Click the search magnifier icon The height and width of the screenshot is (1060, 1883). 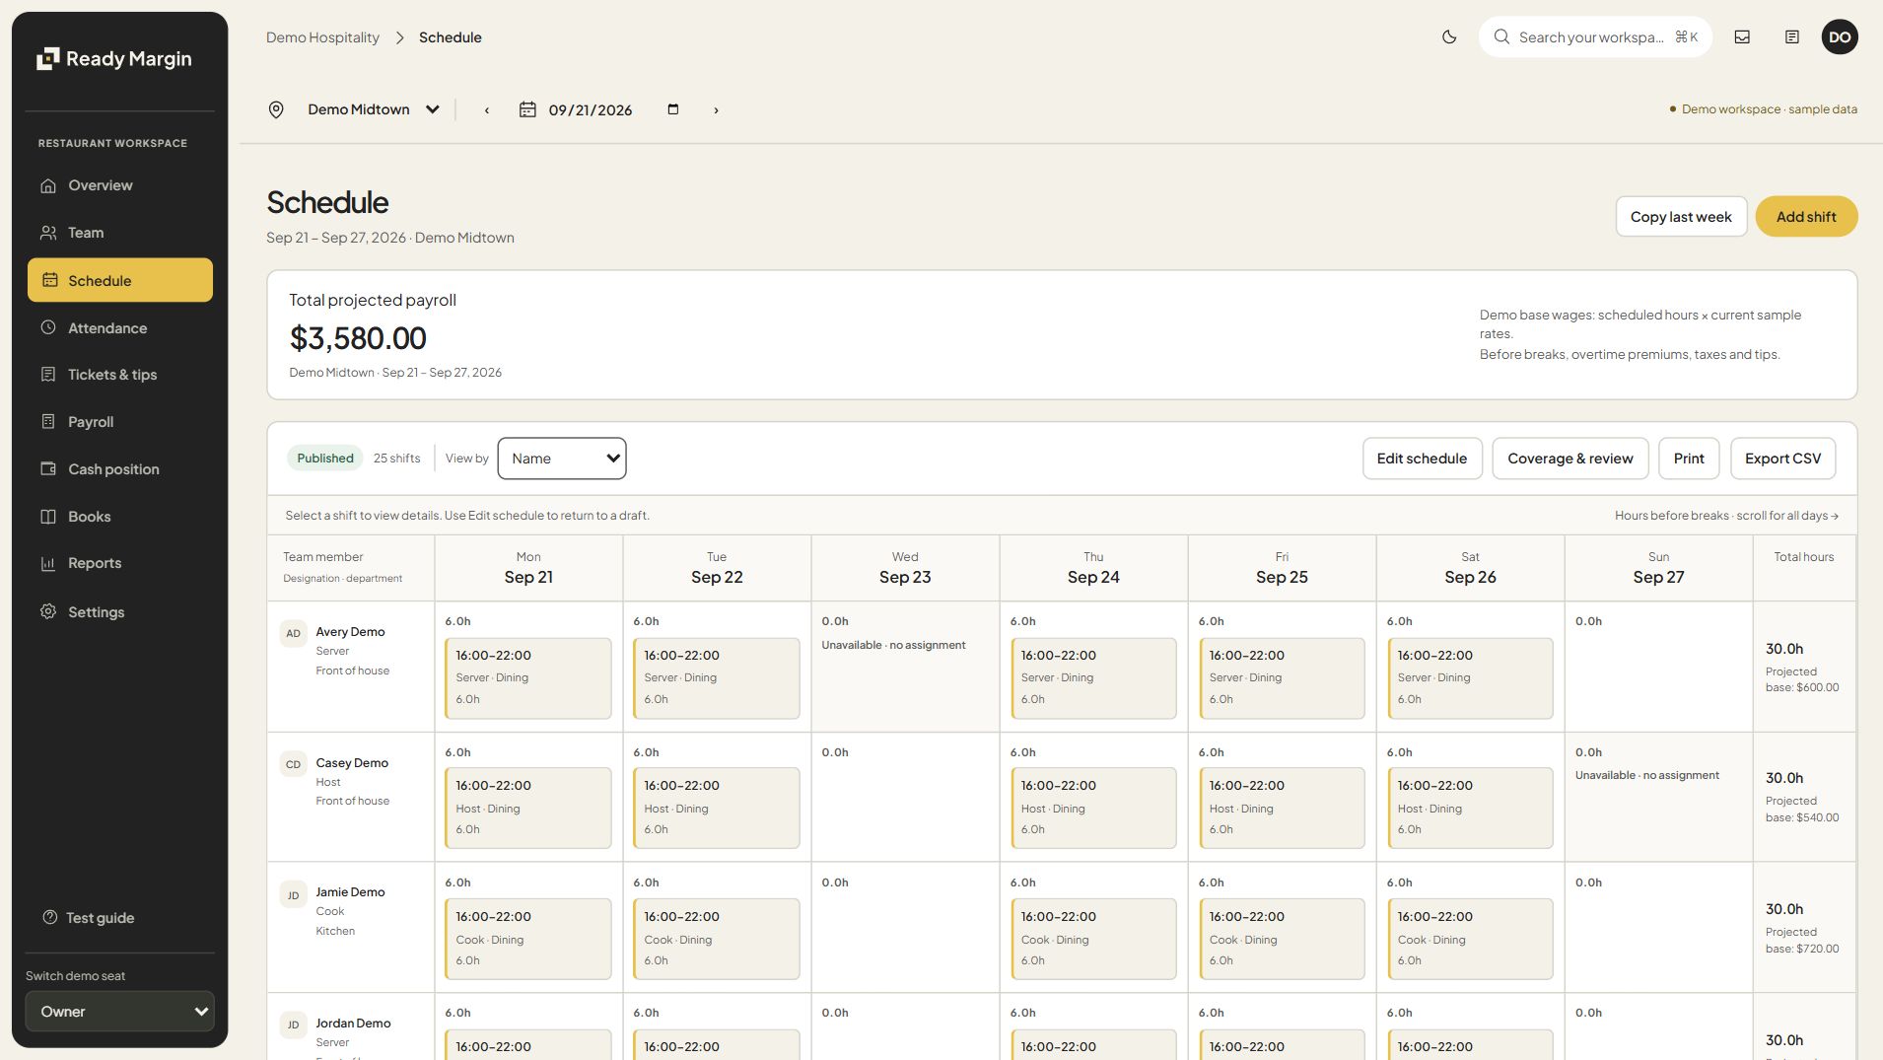tap(1501, 37)
